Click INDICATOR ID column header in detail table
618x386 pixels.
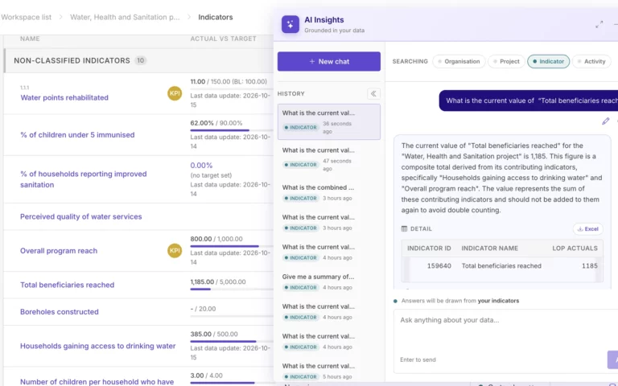[429, 248]
